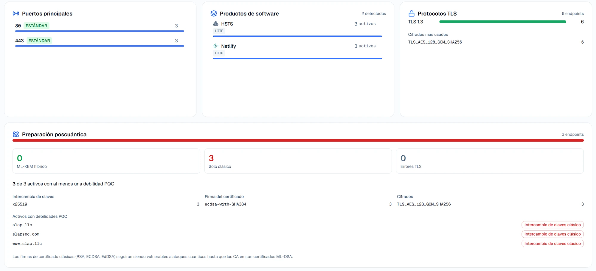Click the port number 443

pyautogui.click(x=19, y=41)
